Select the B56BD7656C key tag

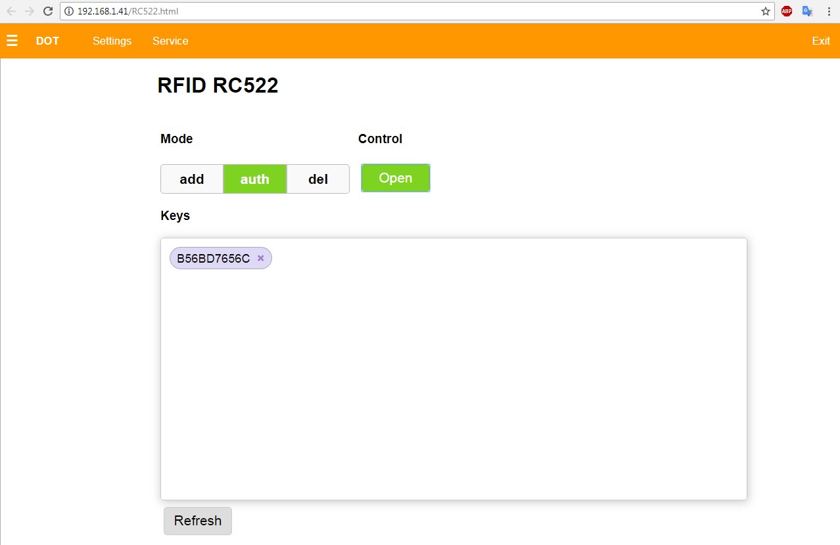click(x=213, y=258)
